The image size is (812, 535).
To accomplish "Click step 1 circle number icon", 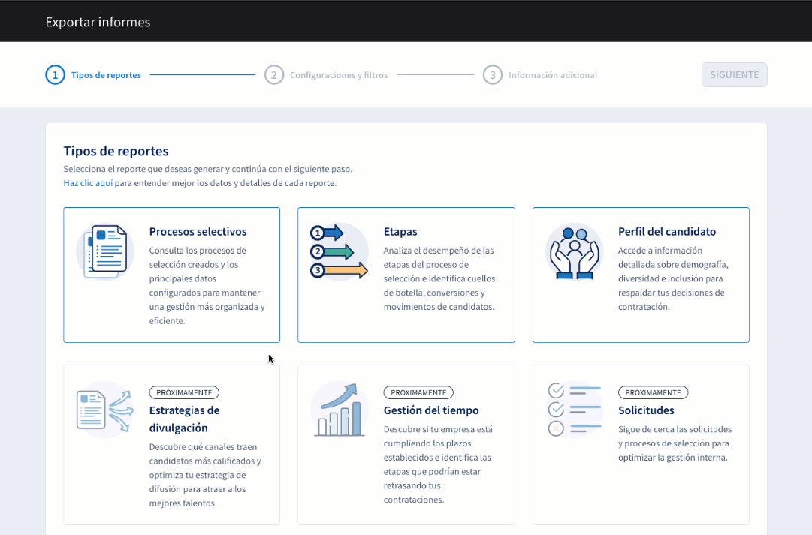I will coord(55,75).
